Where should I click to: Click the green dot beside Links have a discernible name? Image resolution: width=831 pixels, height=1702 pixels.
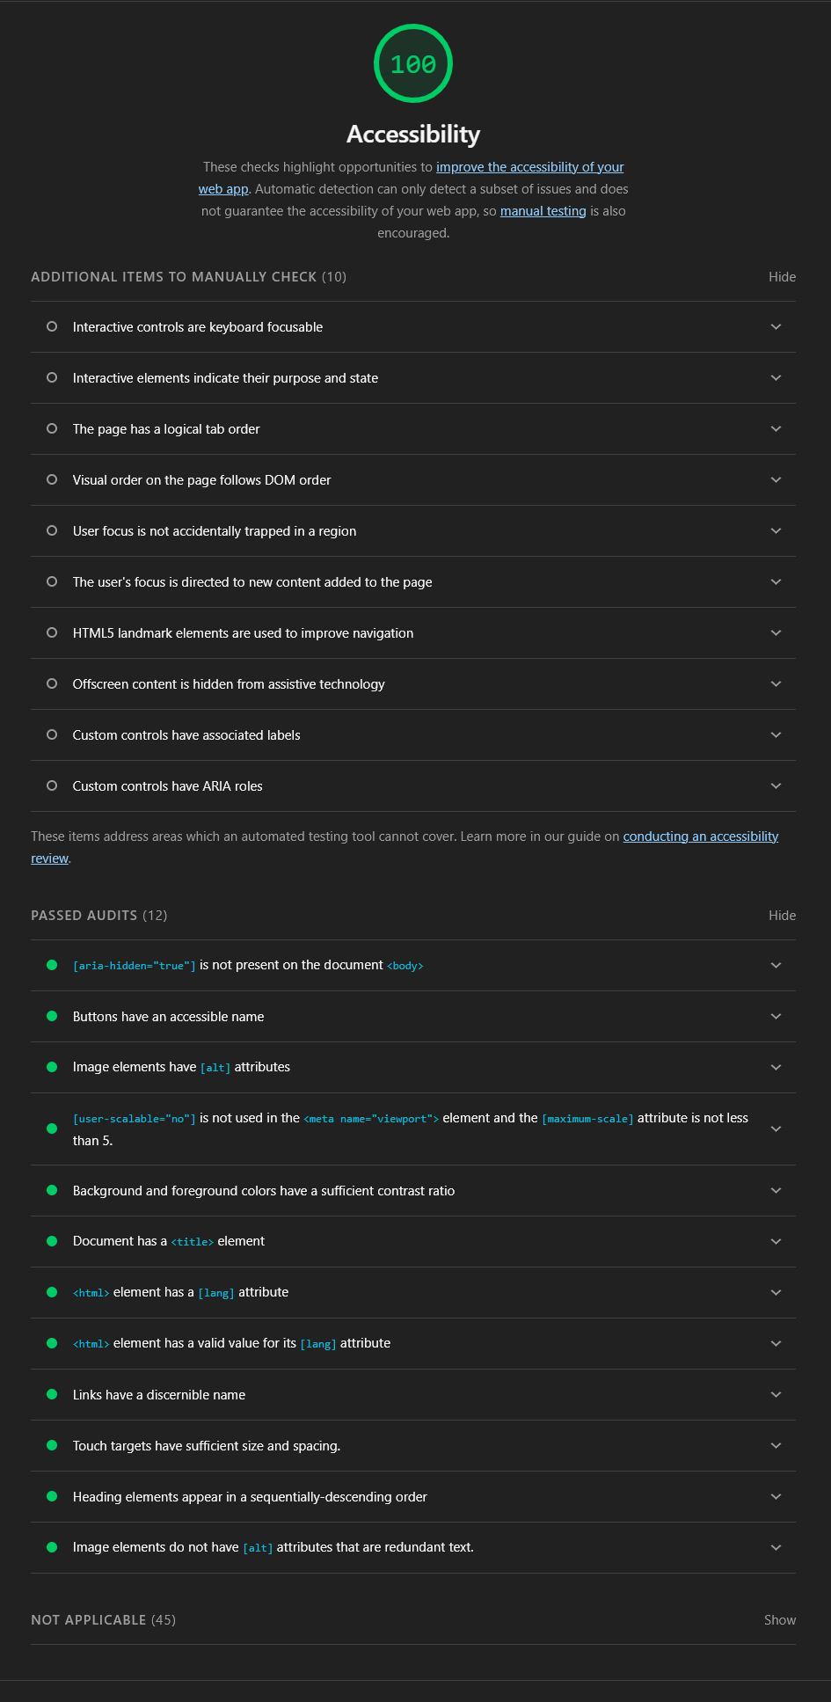tap(52, 1394)
